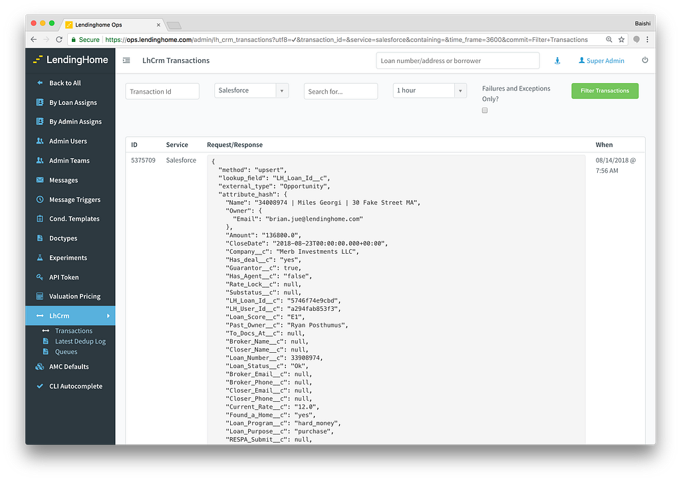Bookmark the page with the star icon
The width and height of the screenshot is (681, 481).
[x=622, y=39]
